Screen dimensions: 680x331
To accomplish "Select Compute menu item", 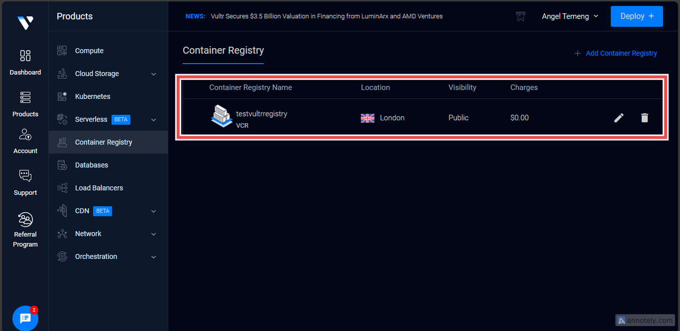I will (x=108, y=51).
